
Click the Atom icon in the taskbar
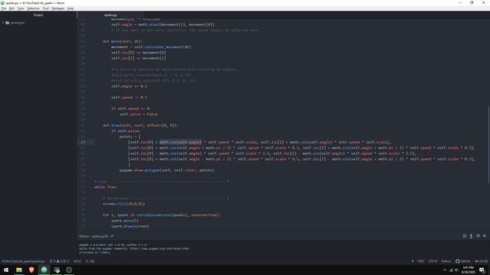44,270
